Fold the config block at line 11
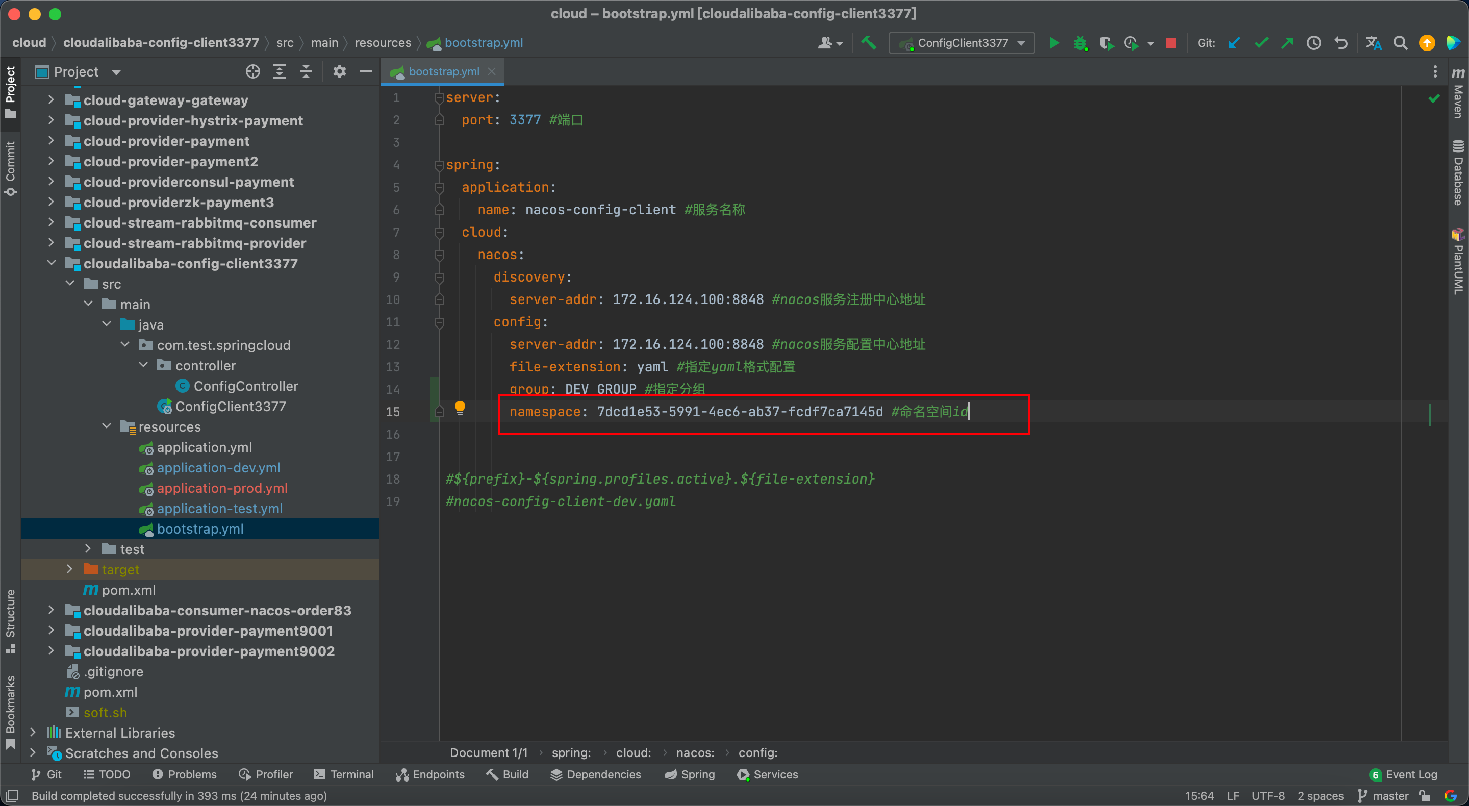The image size is (1469, 806). coord(439,322)
